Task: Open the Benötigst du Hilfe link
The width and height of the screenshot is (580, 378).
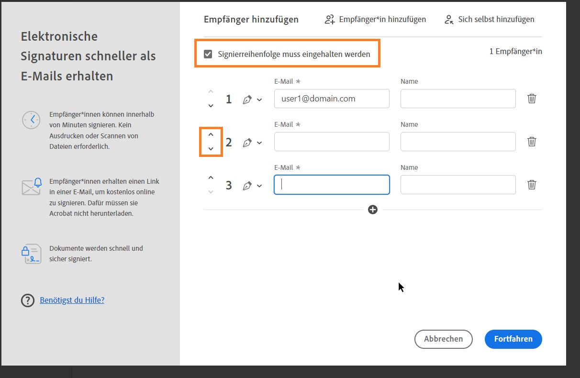Action: pyautogui.click(x=72, y=300)
